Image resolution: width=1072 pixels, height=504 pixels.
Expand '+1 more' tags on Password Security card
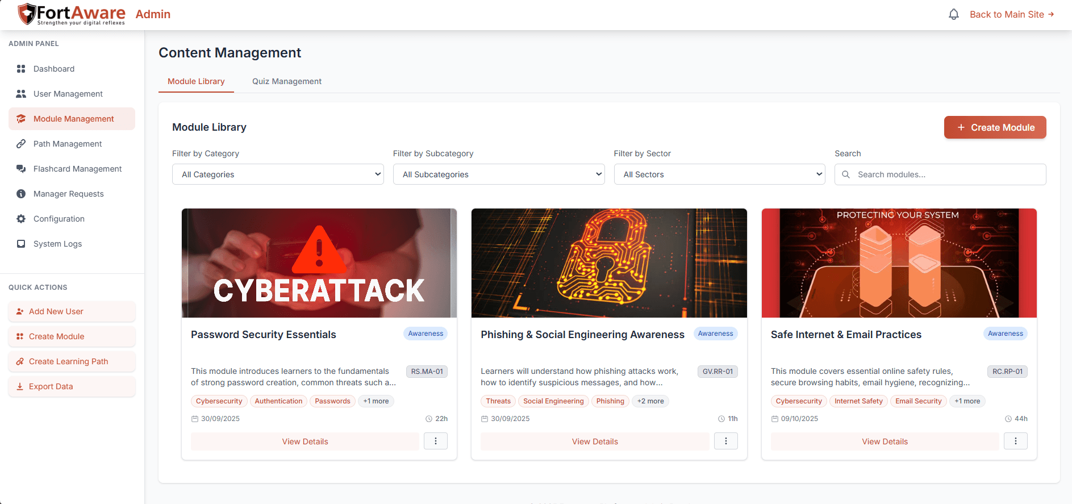[376, 401]
